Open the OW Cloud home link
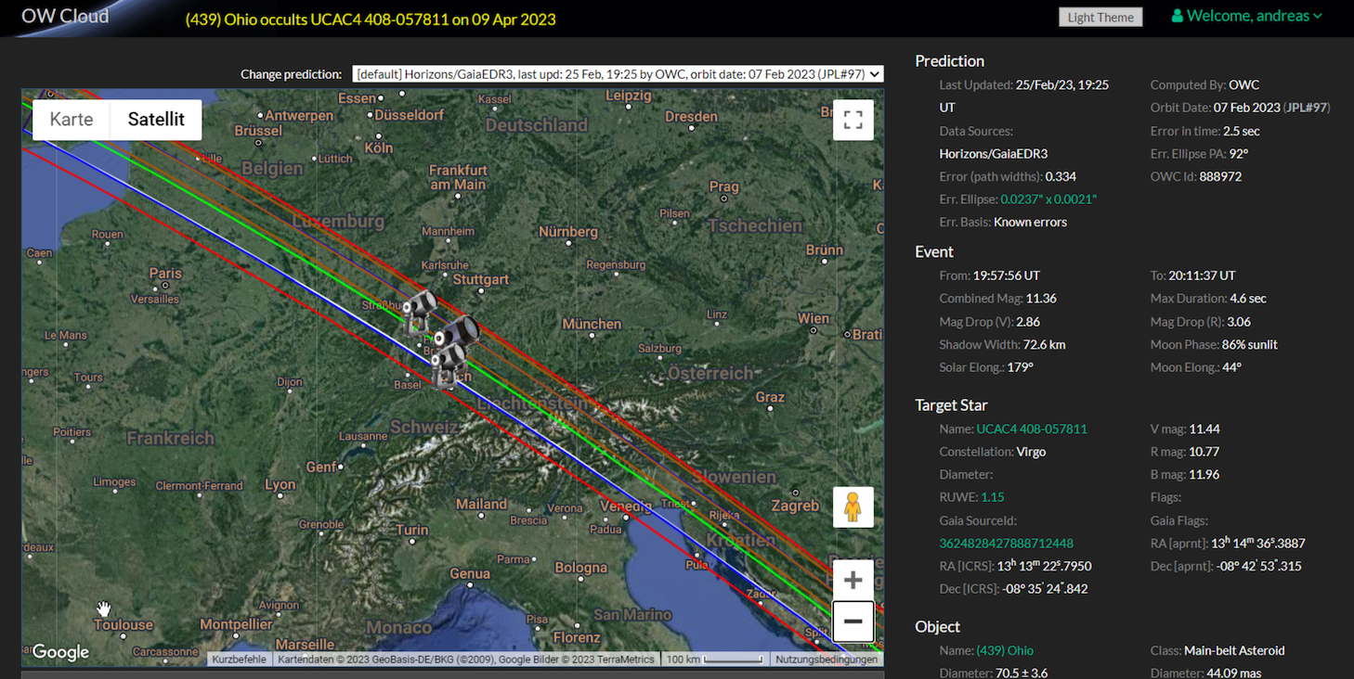The width and height of the screenshot is (1354, 679). point(65,16)
